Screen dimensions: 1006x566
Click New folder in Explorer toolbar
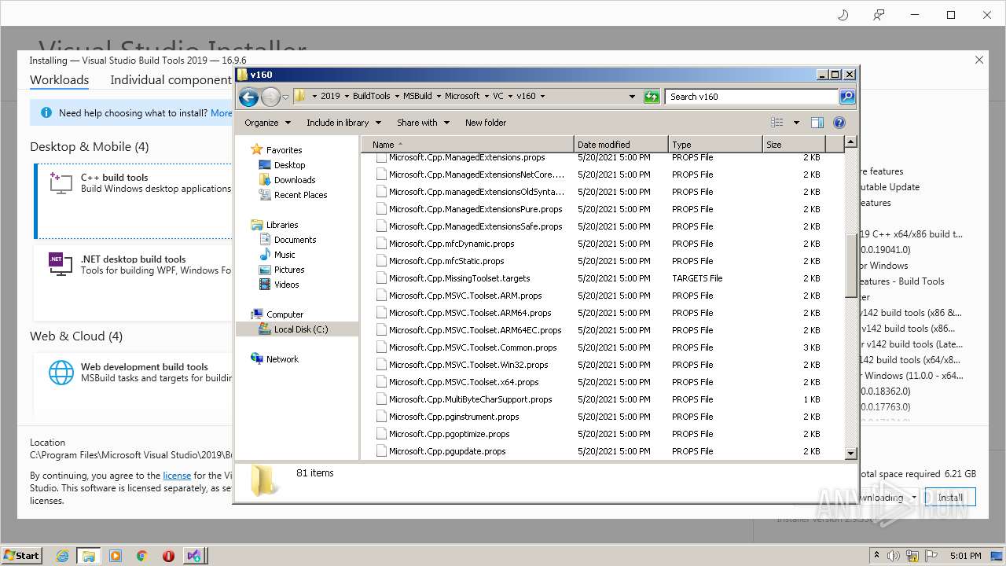click(486, 123)
